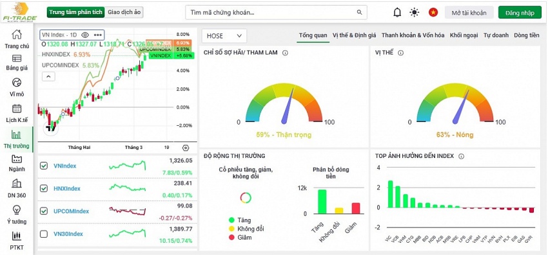
Task: Go to Trang chủ home icon
Action: (17, 35)
